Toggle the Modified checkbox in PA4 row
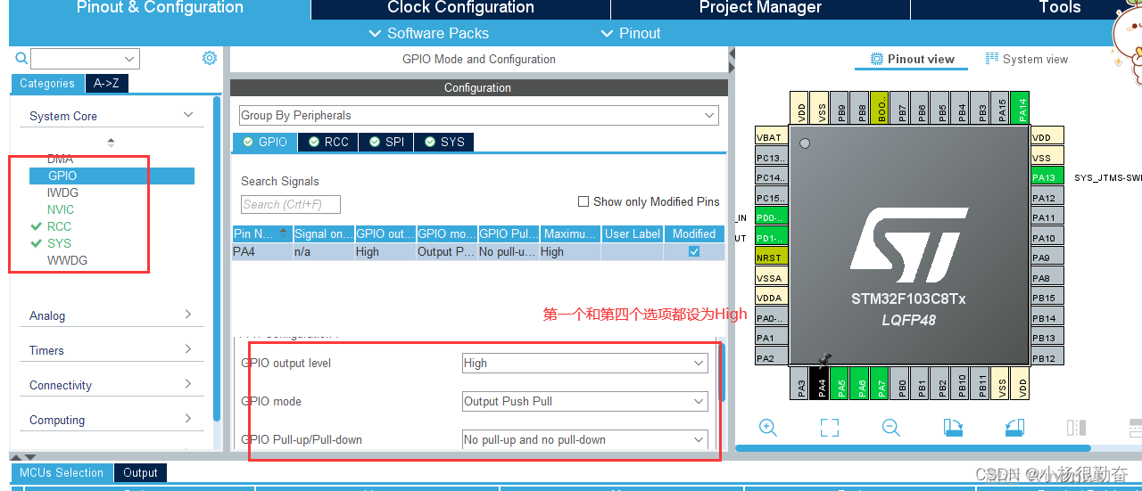 coord(695,252)
